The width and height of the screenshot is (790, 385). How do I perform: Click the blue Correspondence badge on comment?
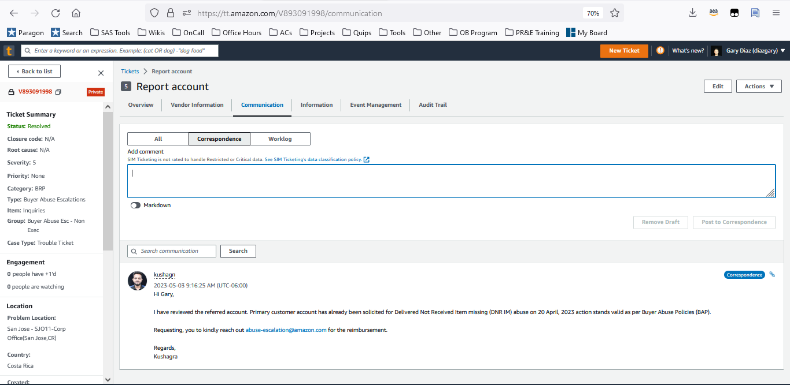coord(744,275)
